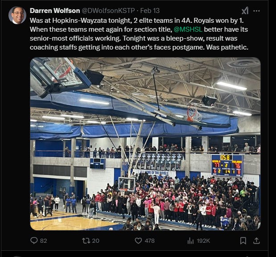The height and width of the screenshot is (257, 276).
Task: Click the Darren Wolfson display name
Action: (55, 11)
